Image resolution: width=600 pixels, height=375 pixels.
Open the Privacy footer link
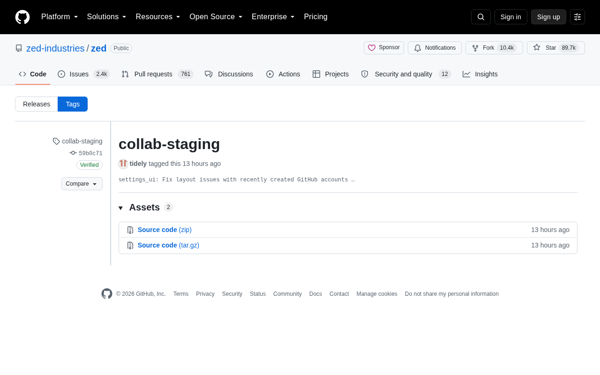[x=205, y=294]
